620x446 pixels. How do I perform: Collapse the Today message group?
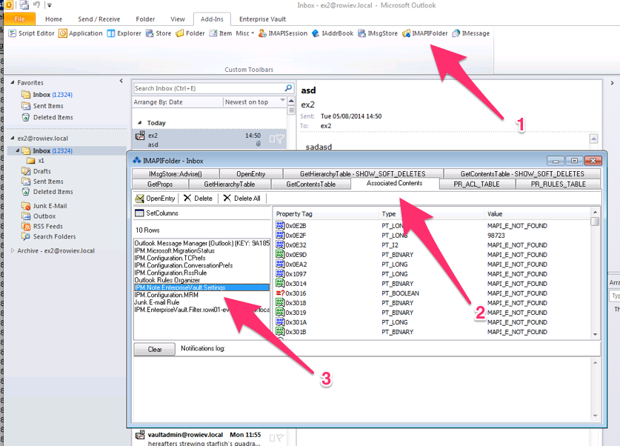[139, 123]
